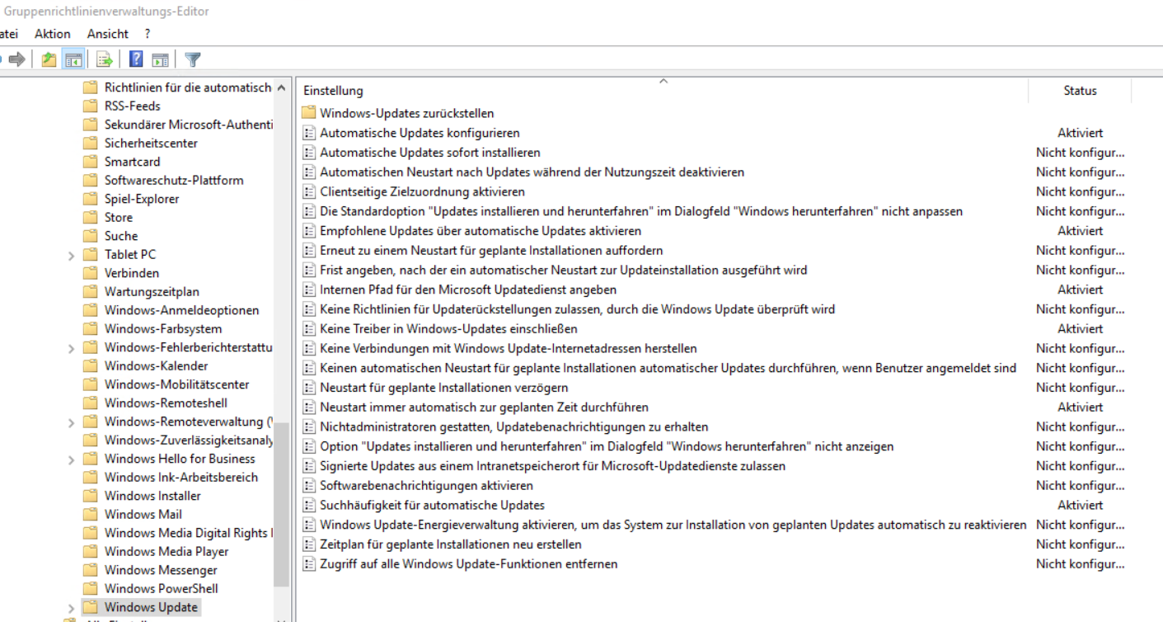The height and width of the screenshot is (622, 1163).
Task: Click the Up One Level folder icon
Action: pyautogui.click(x=49, y=59)
